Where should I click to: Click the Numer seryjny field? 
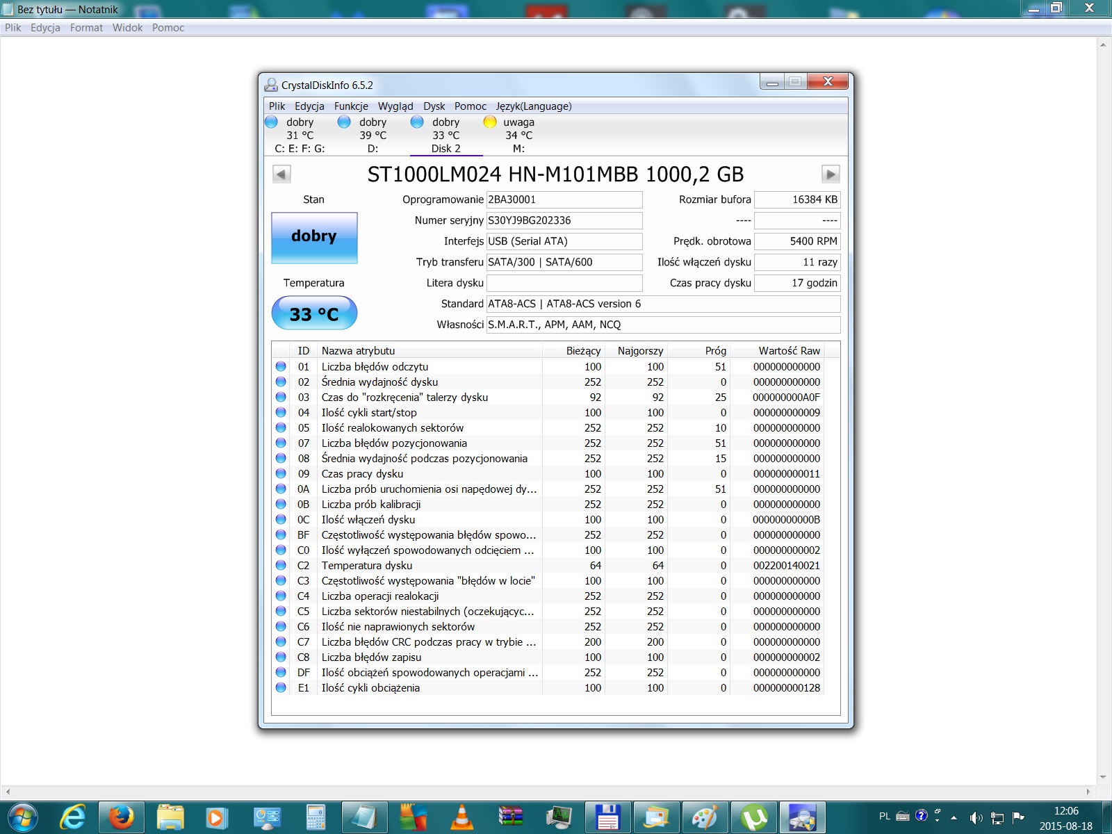click(x=564, y=220)
